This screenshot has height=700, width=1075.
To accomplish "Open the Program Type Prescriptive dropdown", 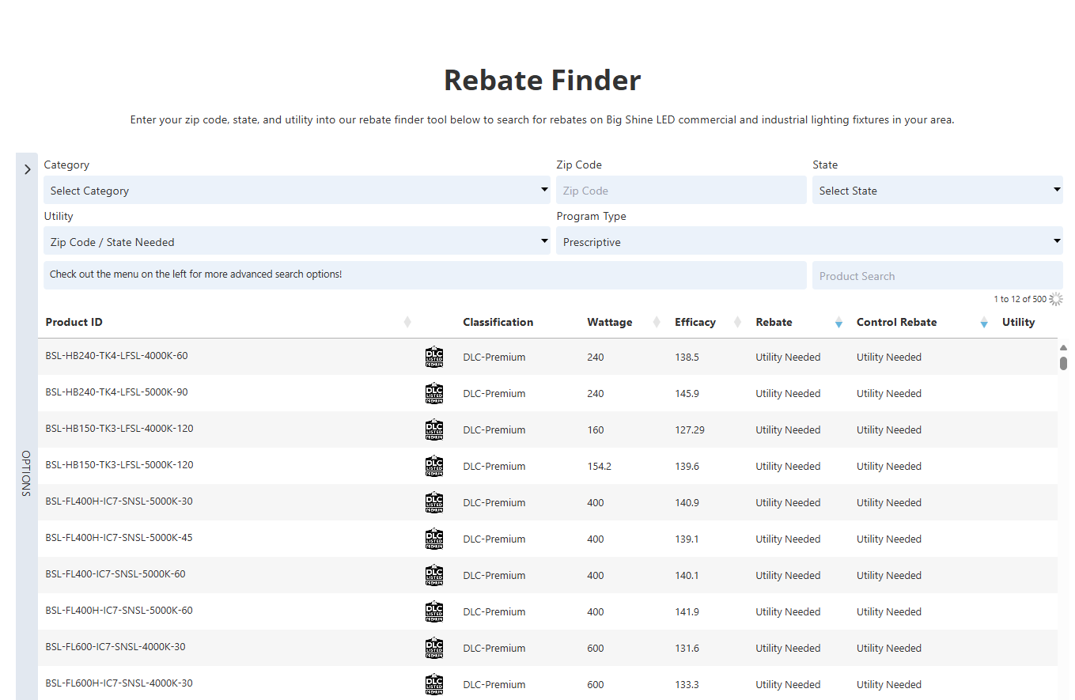I will click(x=809, y=241).
